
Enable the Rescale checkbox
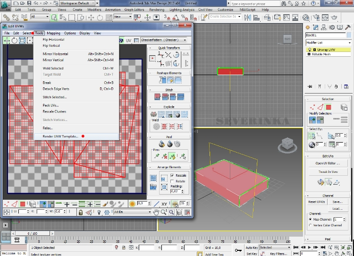click(172, 176)
